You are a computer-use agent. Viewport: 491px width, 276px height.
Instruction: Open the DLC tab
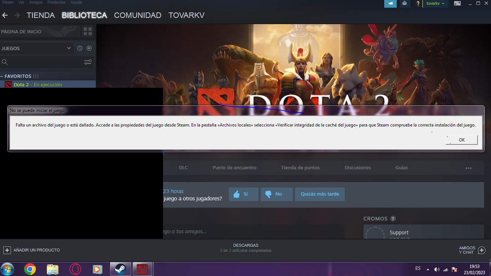[x=183, y=167]
